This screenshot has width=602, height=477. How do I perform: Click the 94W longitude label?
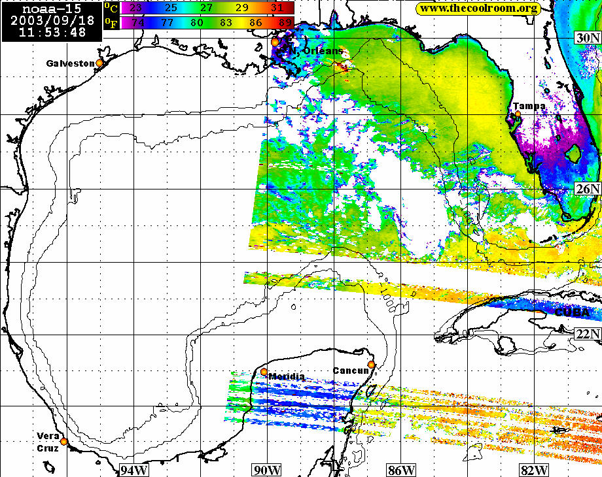(x=133, y=470)
